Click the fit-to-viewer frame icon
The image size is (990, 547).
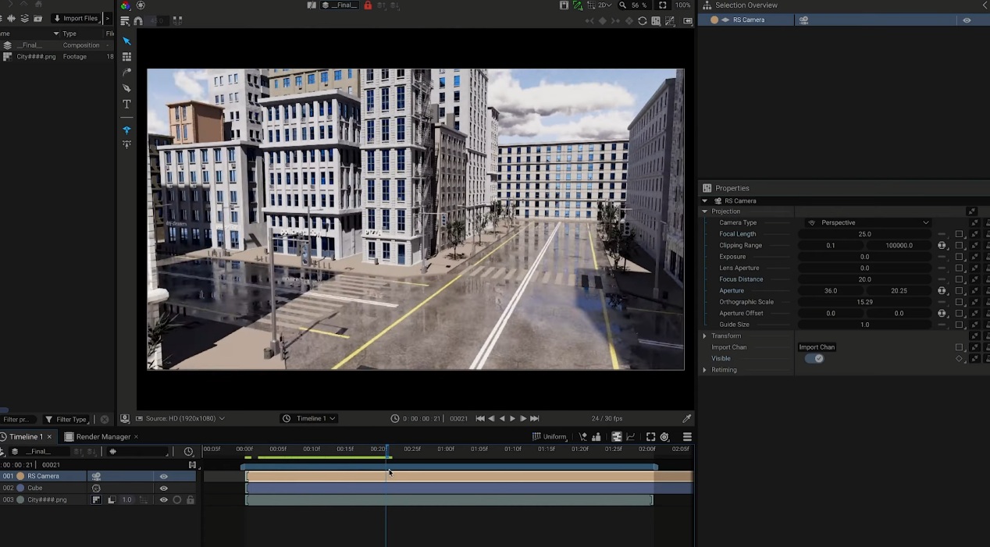[663, 5]
